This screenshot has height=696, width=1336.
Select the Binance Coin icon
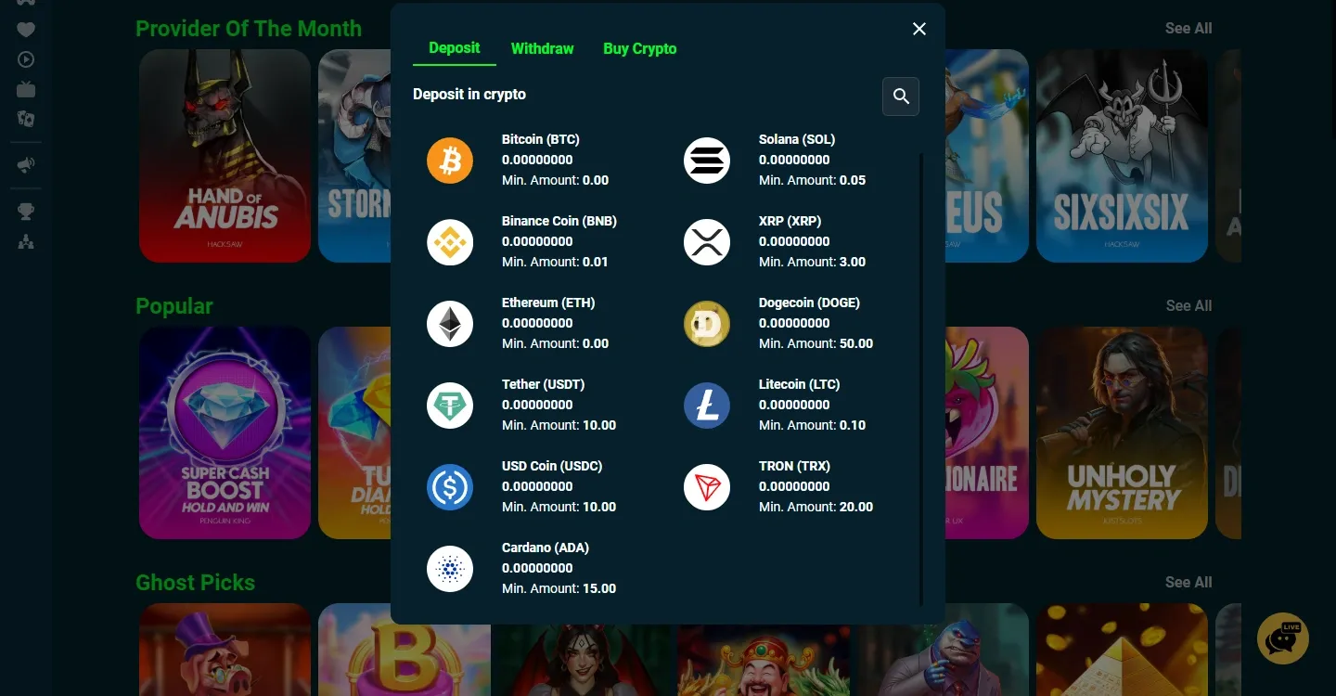coord(450,242)
